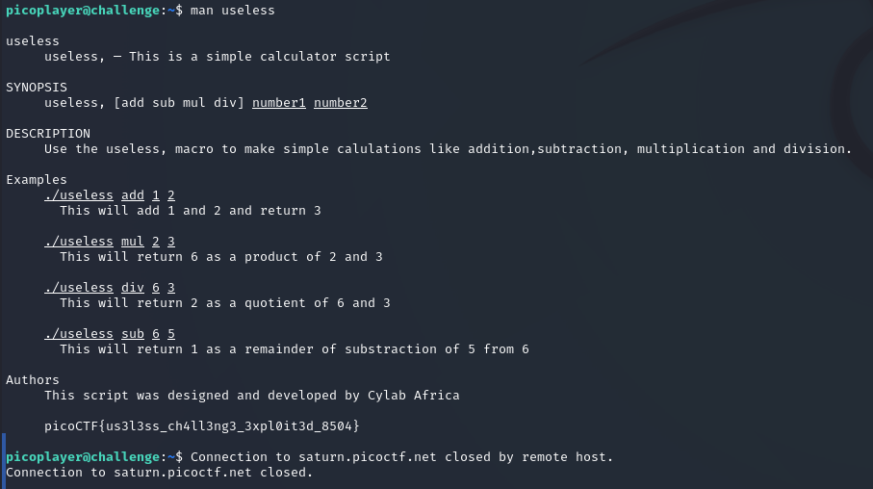Click the underlined number2 argument in SYNOPSIS
873x489 pixels.
pyautogui.click(x=340, y=103)
